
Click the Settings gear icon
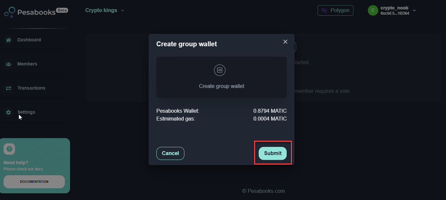[x=8, y=112]
